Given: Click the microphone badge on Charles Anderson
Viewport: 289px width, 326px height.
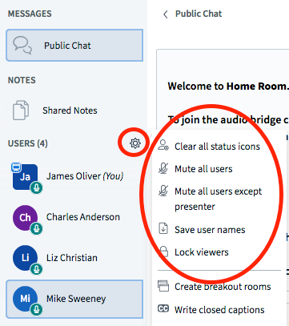Looking at the screenshot, I should point(36,228).
